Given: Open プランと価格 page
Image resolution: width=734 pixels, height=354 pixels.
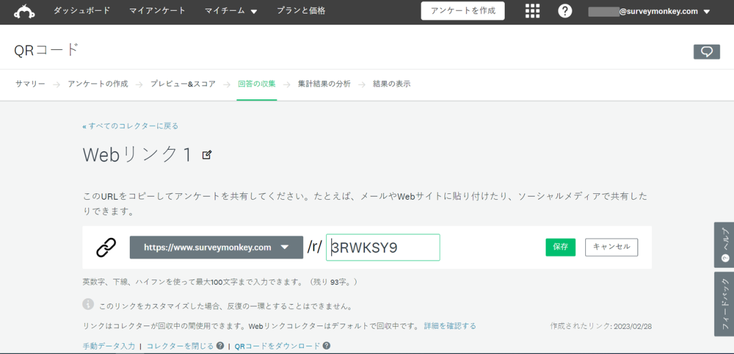Looking at the screenshot, I should pyautogui.click(x=301, y=11).
